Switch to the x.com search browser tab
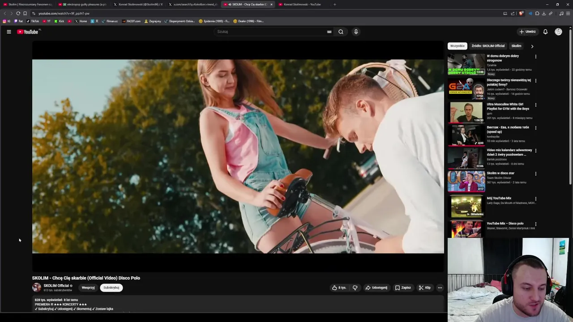The width and height of the screenshot is (573, 322). [x=192, y=4]
